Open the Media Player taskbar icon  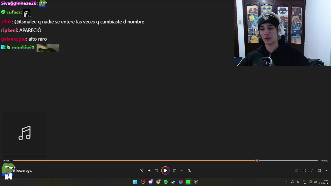[196, 182]
